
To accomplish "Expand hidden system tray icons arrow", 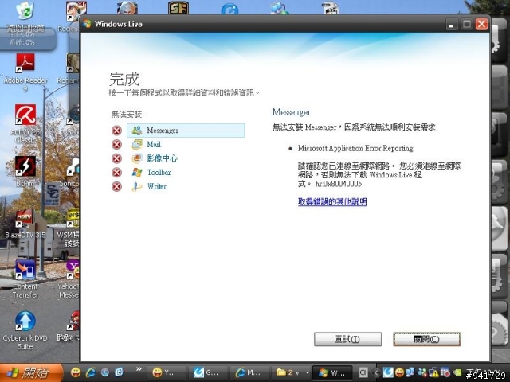I will [x=377, y=373].
